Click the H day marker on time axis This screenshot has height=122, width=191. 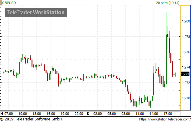(x=2, y=114)
